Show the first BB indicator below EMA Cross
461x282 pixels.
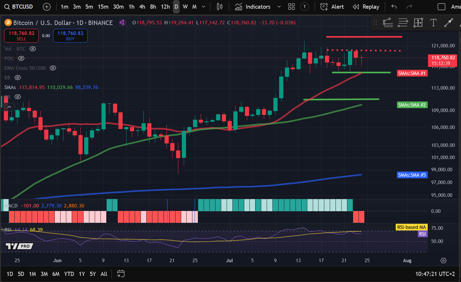18,78
